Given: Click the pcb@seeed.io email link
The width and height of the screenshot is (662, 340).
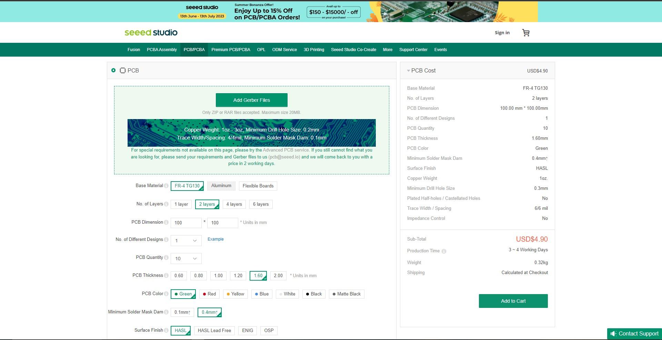Looking at the screenshot, I should pos(284,157).
